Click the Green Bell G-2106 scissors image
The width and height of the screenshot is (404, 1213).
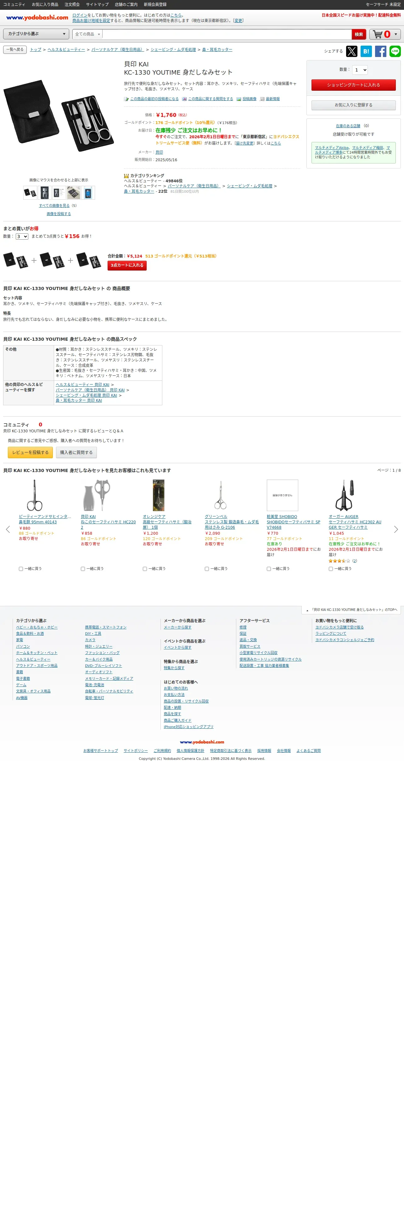[x=220, y=495]
